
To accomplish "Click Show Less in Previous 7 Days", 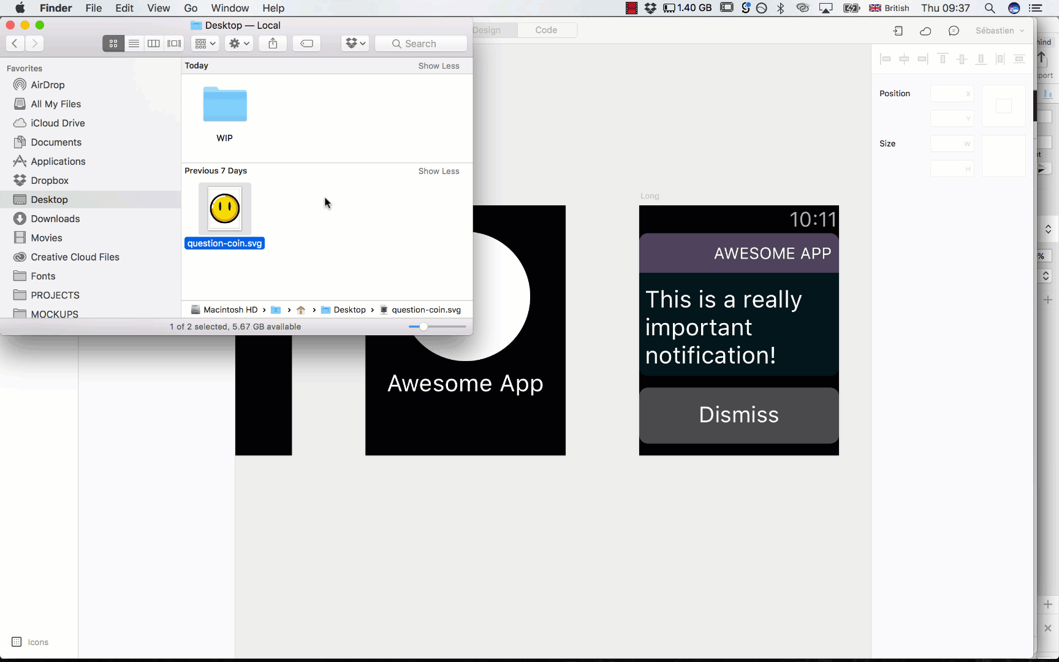I will (439, 171).
